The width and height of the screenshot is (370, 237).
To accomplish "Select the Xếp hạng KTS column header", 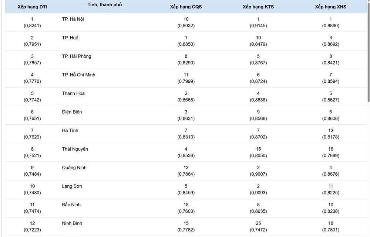I will click(258, 7).
